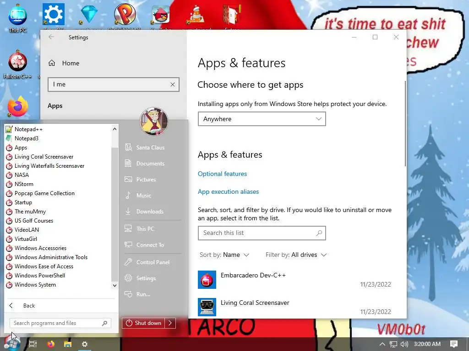
Task: Select the Embarcadero Dev-C++ app entry
Action: [x=294, y=280]
